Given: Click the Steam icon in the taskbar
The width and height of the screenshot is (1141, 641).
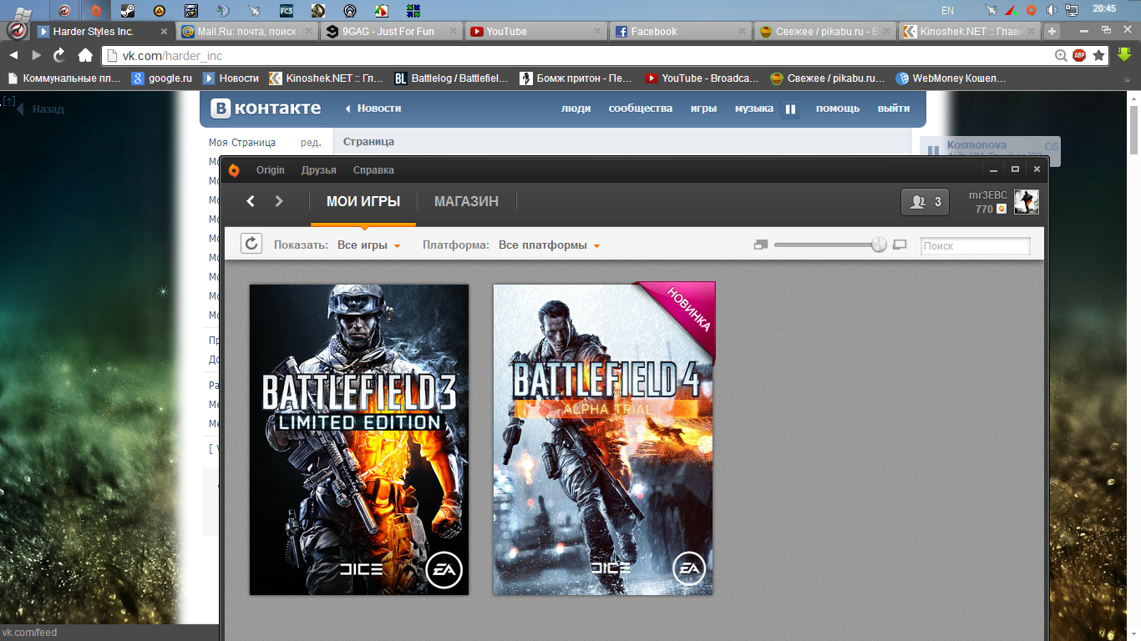Looking at the screenshot, I should (127, 11).
